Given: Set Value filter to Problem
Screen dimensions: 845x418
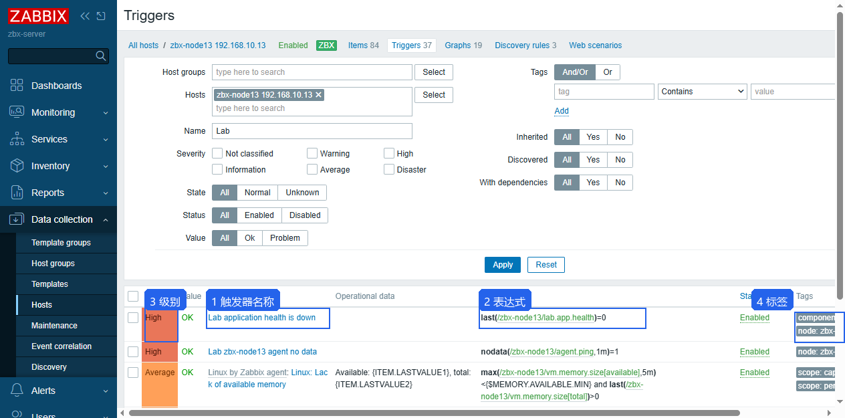Looking at the screenshot, I should point(285,238).
